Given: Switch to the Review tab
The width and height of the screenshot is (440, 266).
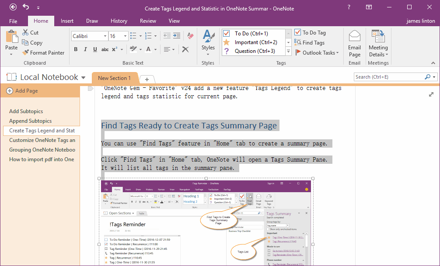Looking at the screenshot, I should [x=148, y=21].
